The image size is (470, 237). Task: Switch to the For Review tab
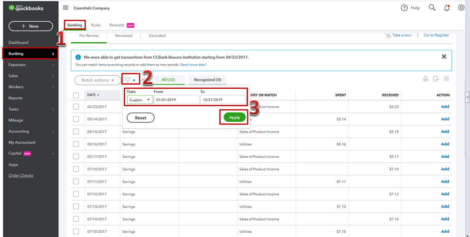(x=89, y=36)
